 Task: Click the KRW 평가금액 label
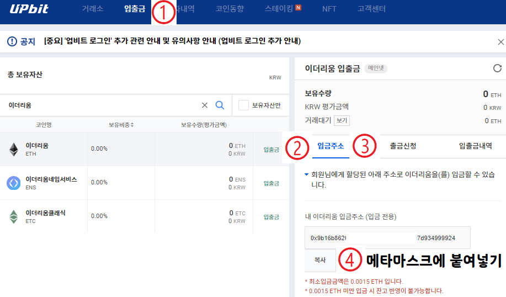[x=327, y=107]
